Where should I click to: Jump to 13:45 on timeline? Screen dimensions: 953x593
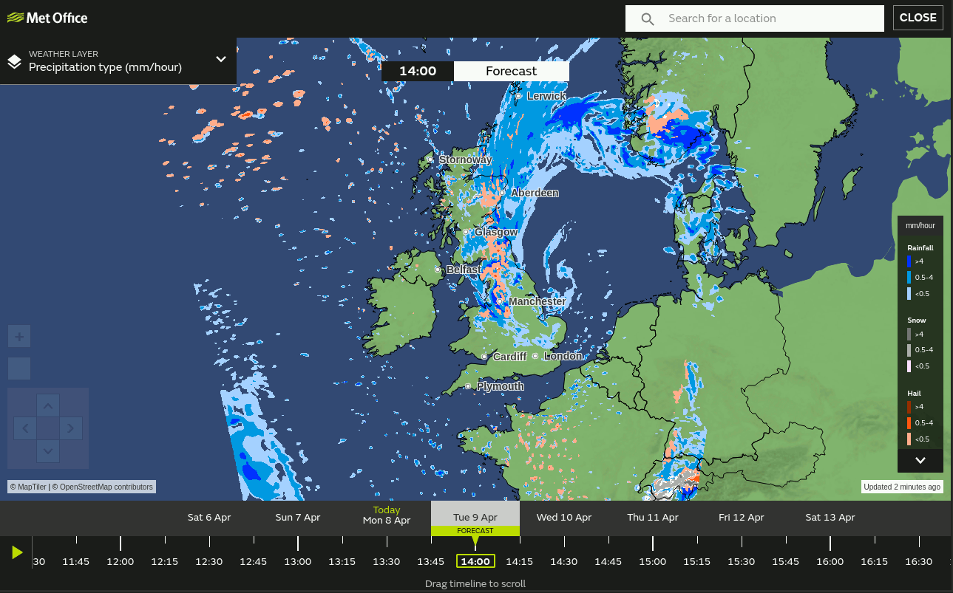coord(431,561)
